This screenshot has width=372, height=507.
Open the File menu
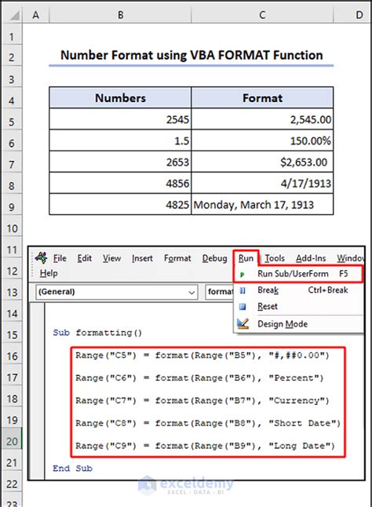pos(60,258)
